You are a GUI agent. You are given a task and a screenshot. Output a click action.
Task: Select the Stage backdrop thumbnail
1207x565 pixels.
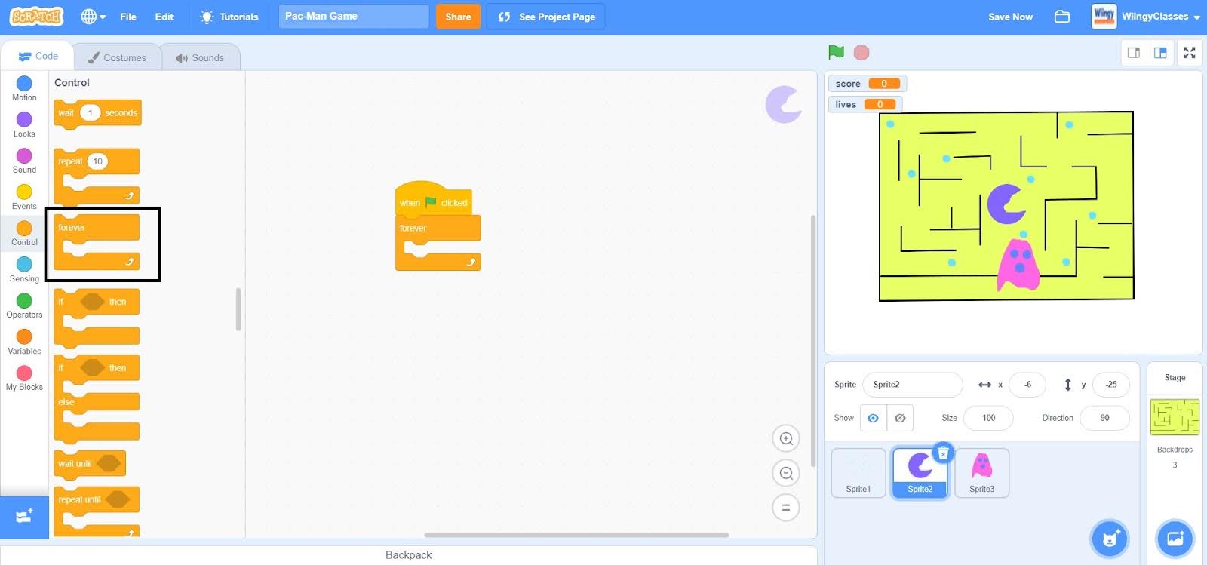coord(1175,417)
